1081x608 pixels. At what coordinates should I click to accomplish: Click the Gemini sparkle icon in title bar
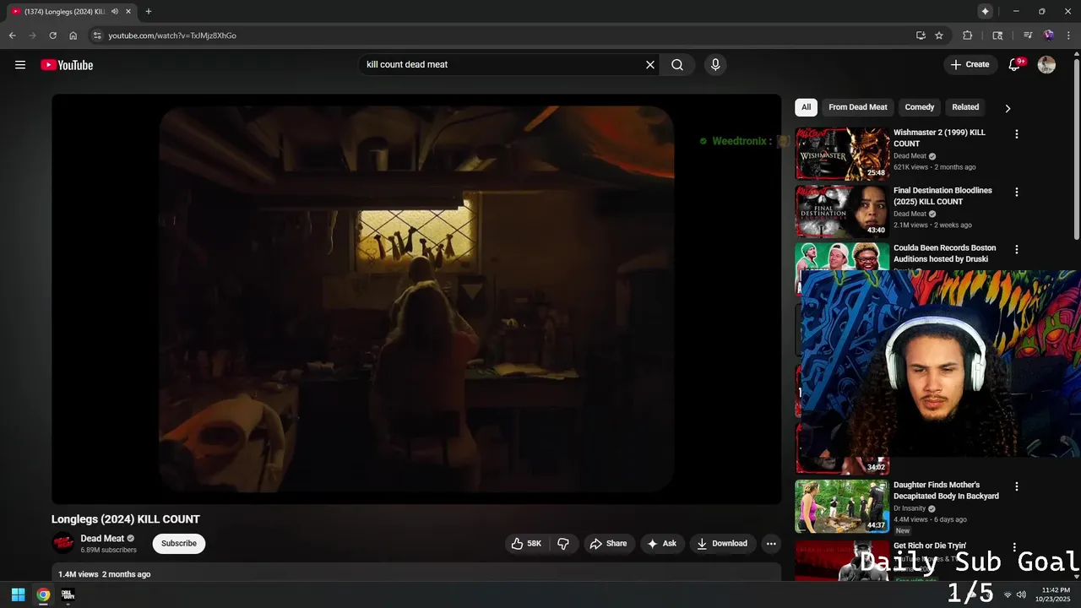point(985,12)
